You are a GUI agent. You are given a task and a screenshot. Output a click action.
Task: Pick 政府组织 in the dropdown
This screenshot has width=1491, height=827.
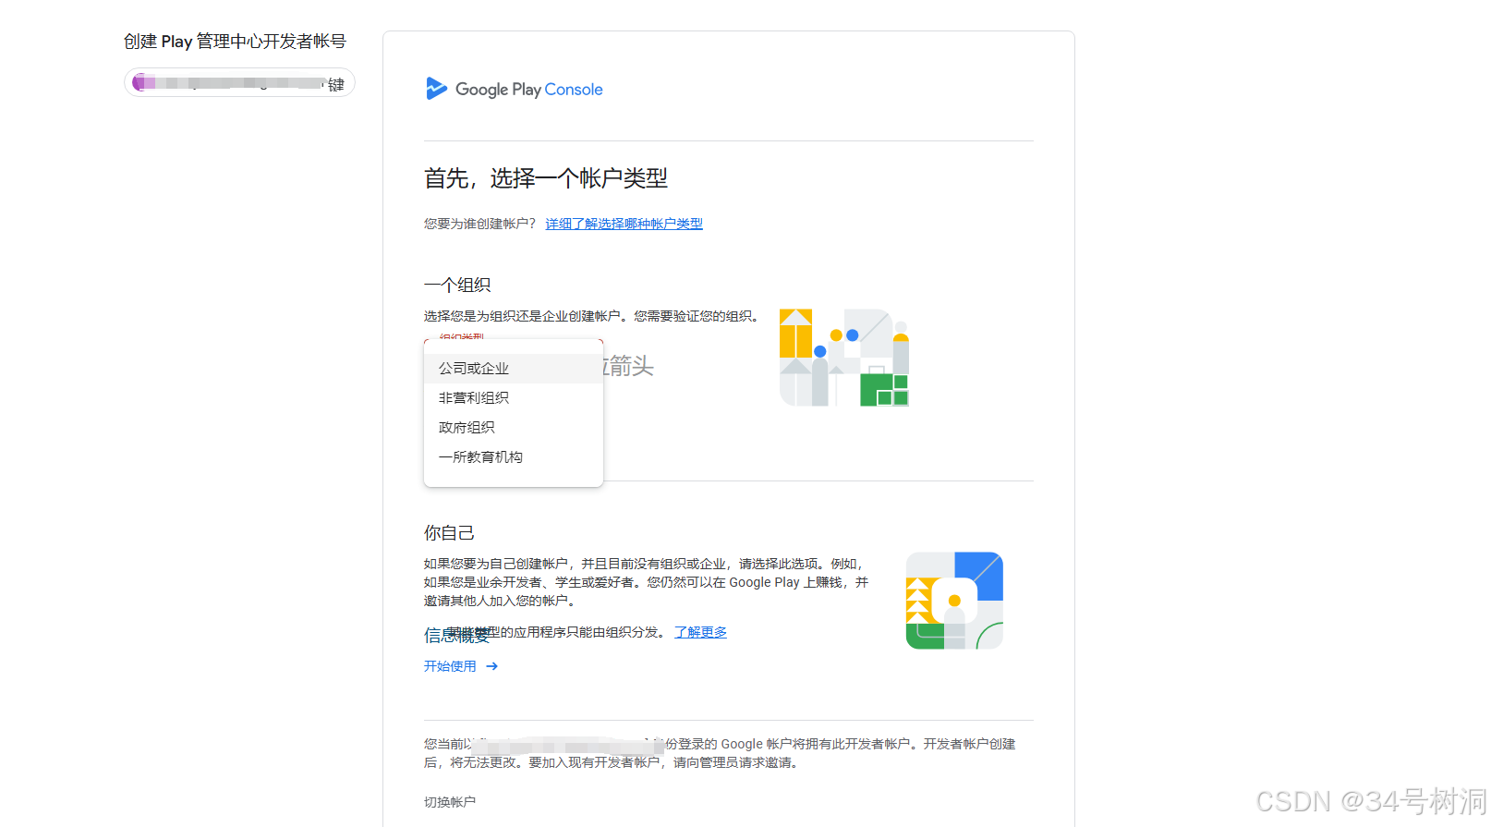point(514,427)
